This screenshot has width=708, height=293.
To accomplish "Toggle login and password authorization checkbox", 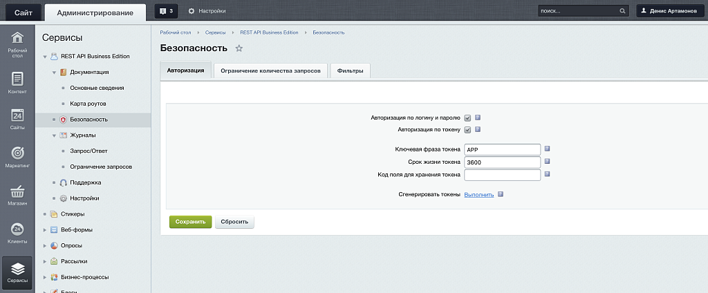I will 468,117.
